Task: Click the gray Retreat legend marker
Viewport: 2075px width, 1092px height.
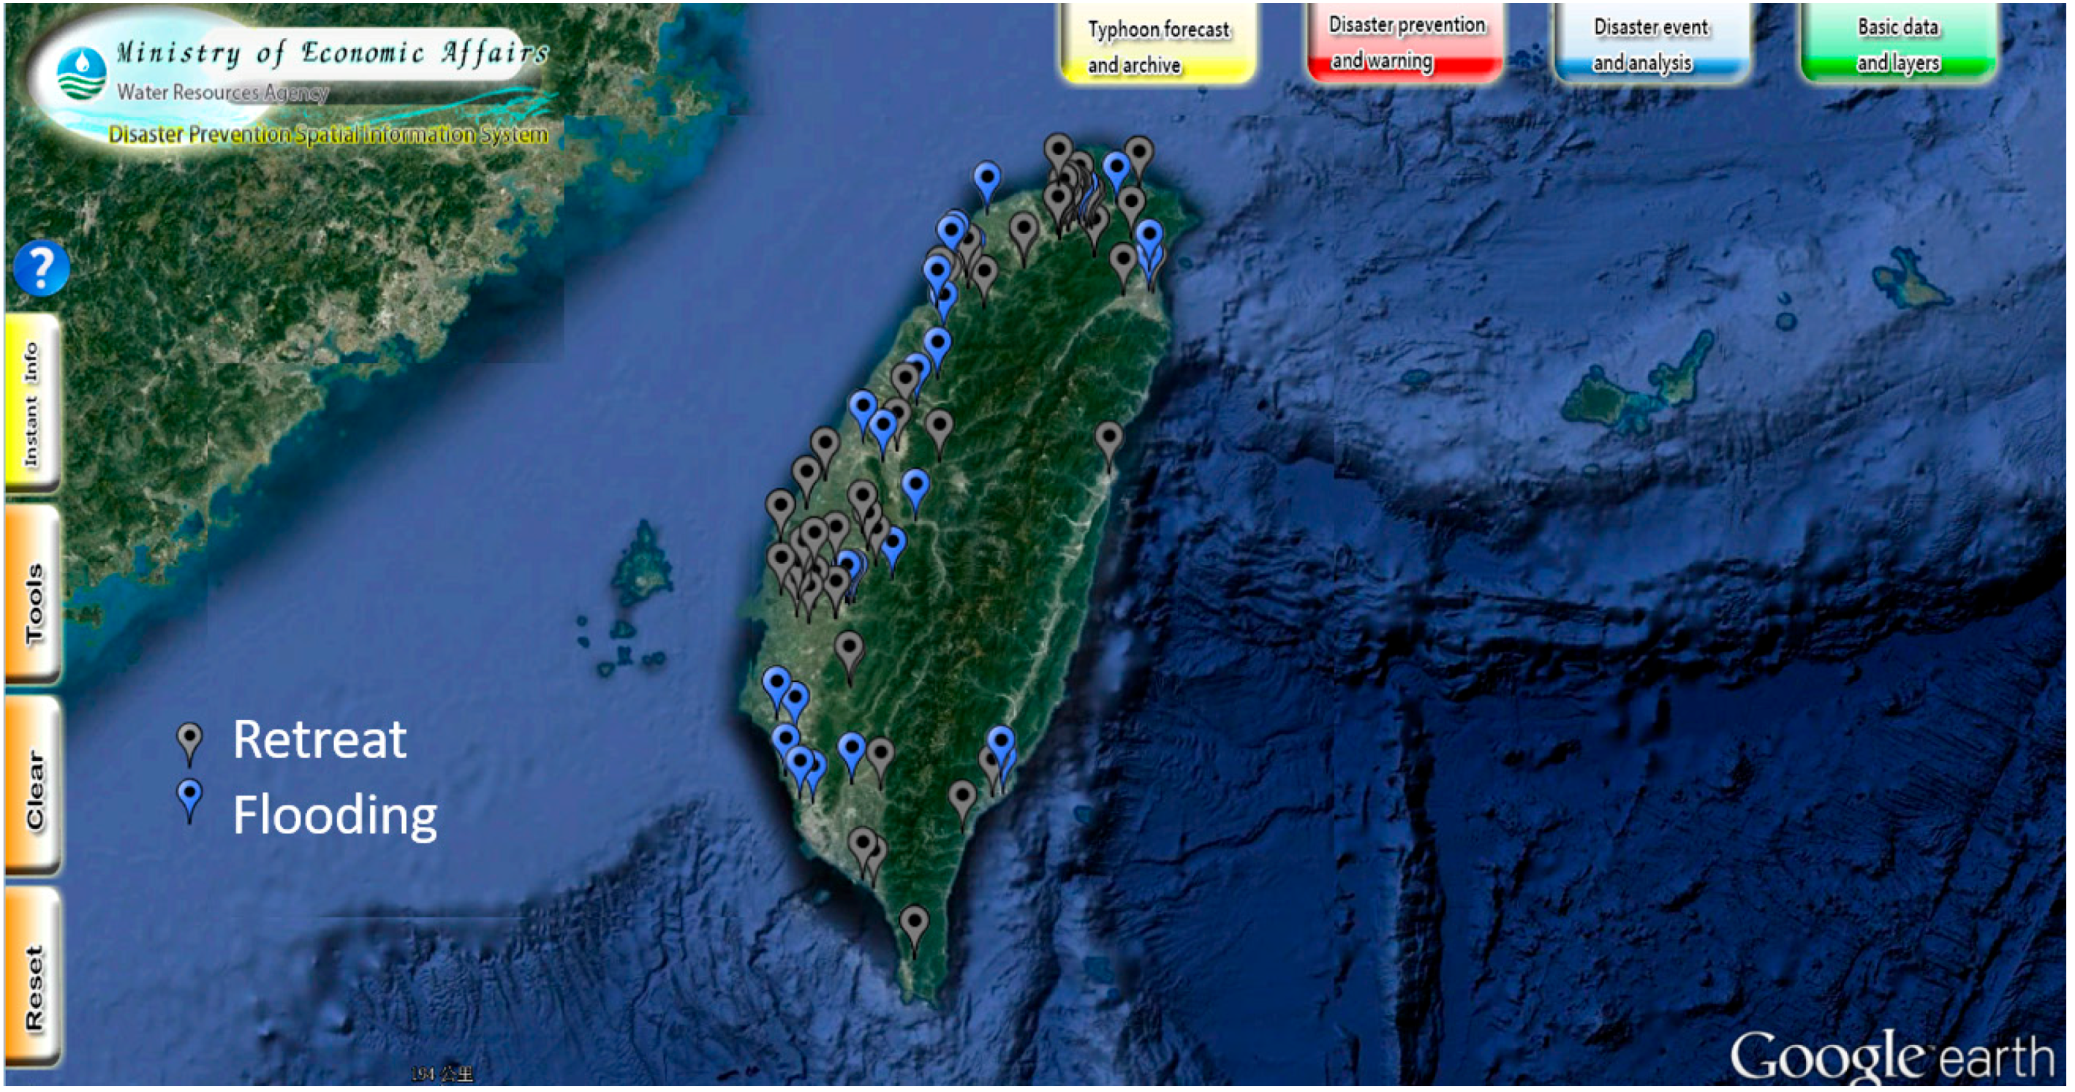Action: (x=190, y=739)
